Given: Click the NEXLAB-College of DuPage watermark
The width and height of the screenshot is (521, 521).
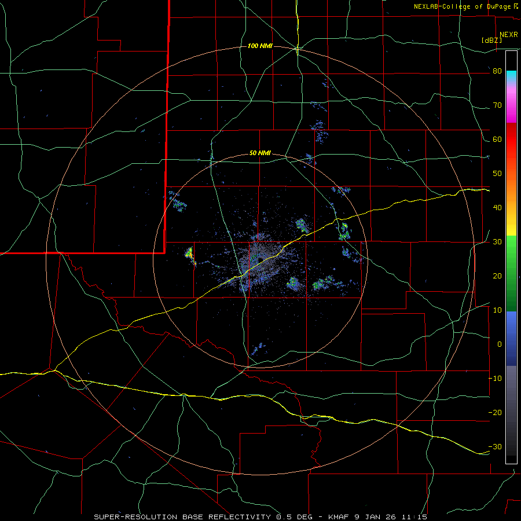Looking at the screenshot, I should pyautogui.click(x=465, y=6).
